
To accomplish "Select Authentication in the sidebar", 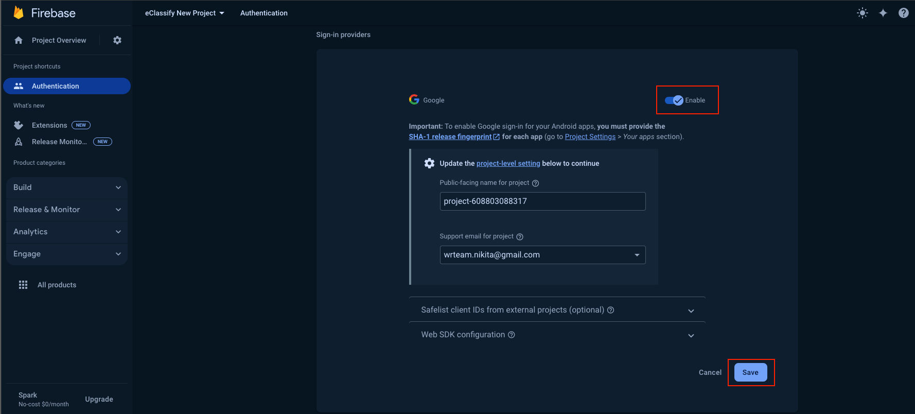I will 67,86.
